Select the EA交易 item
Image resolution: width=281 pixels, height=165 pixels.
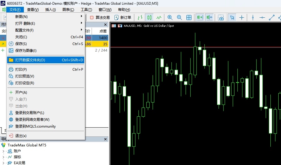click(x=19, y=163)
